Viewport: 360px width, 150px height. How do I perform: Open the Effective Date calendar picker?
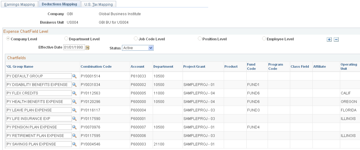(87, 48)
